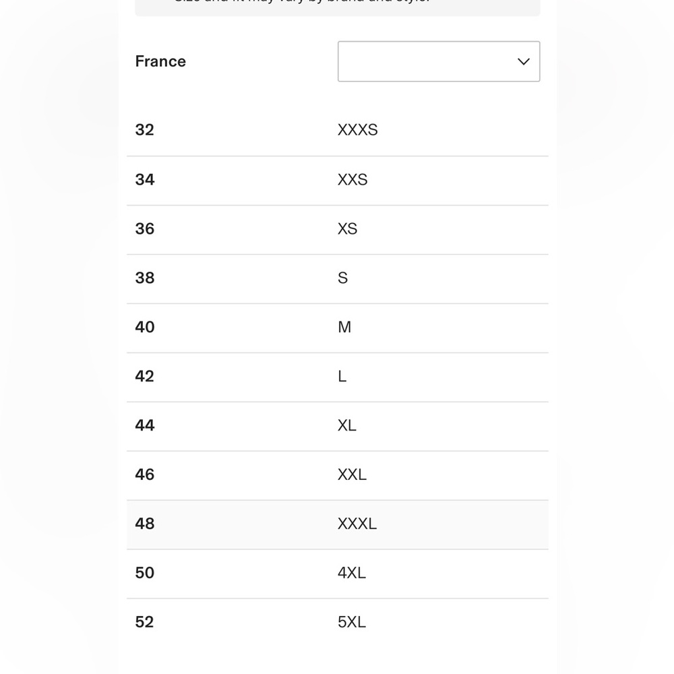The height and width of the screenshot is (674, 674).
Task: Select the size 34 row
Action: point(145,180)
